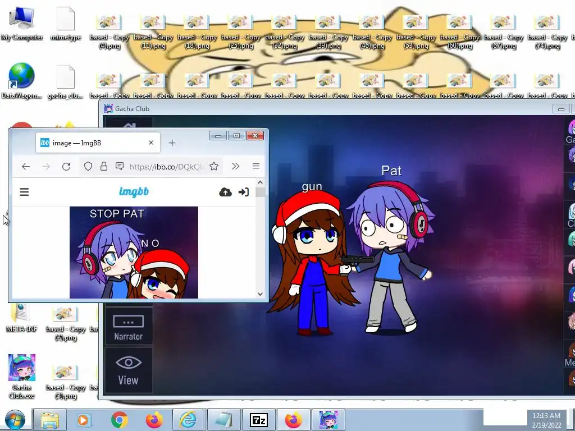Minimize the Firefox window

(x=218, y=136)
